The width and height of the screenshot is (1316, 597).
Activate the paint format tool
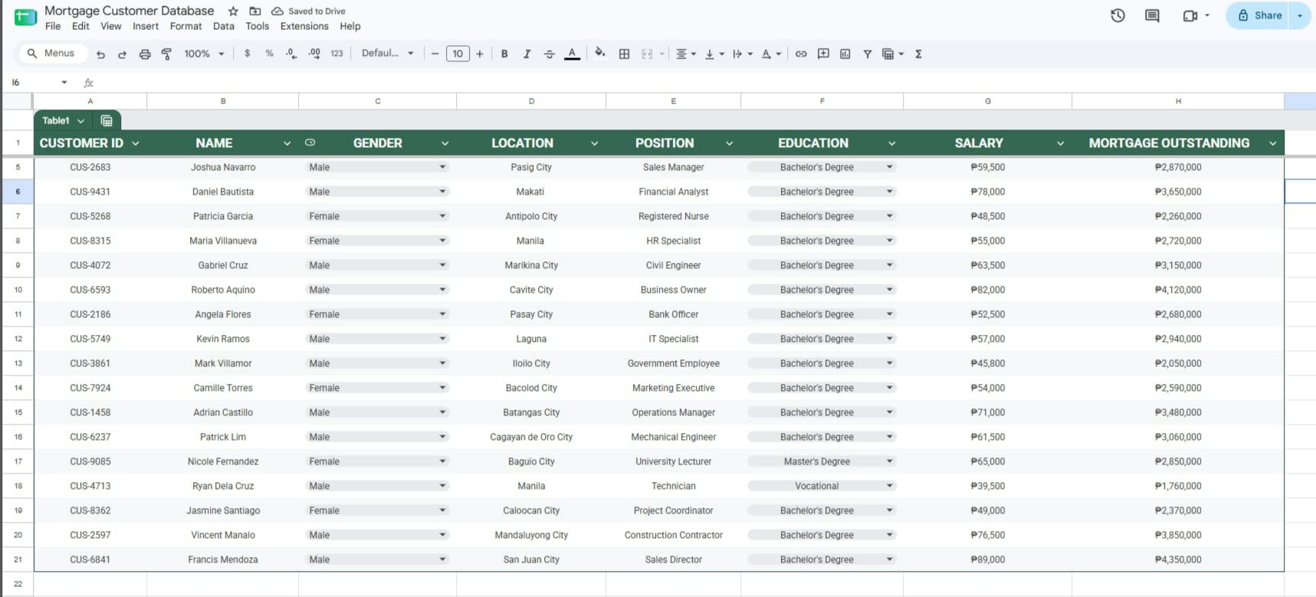tap(166, 54)
